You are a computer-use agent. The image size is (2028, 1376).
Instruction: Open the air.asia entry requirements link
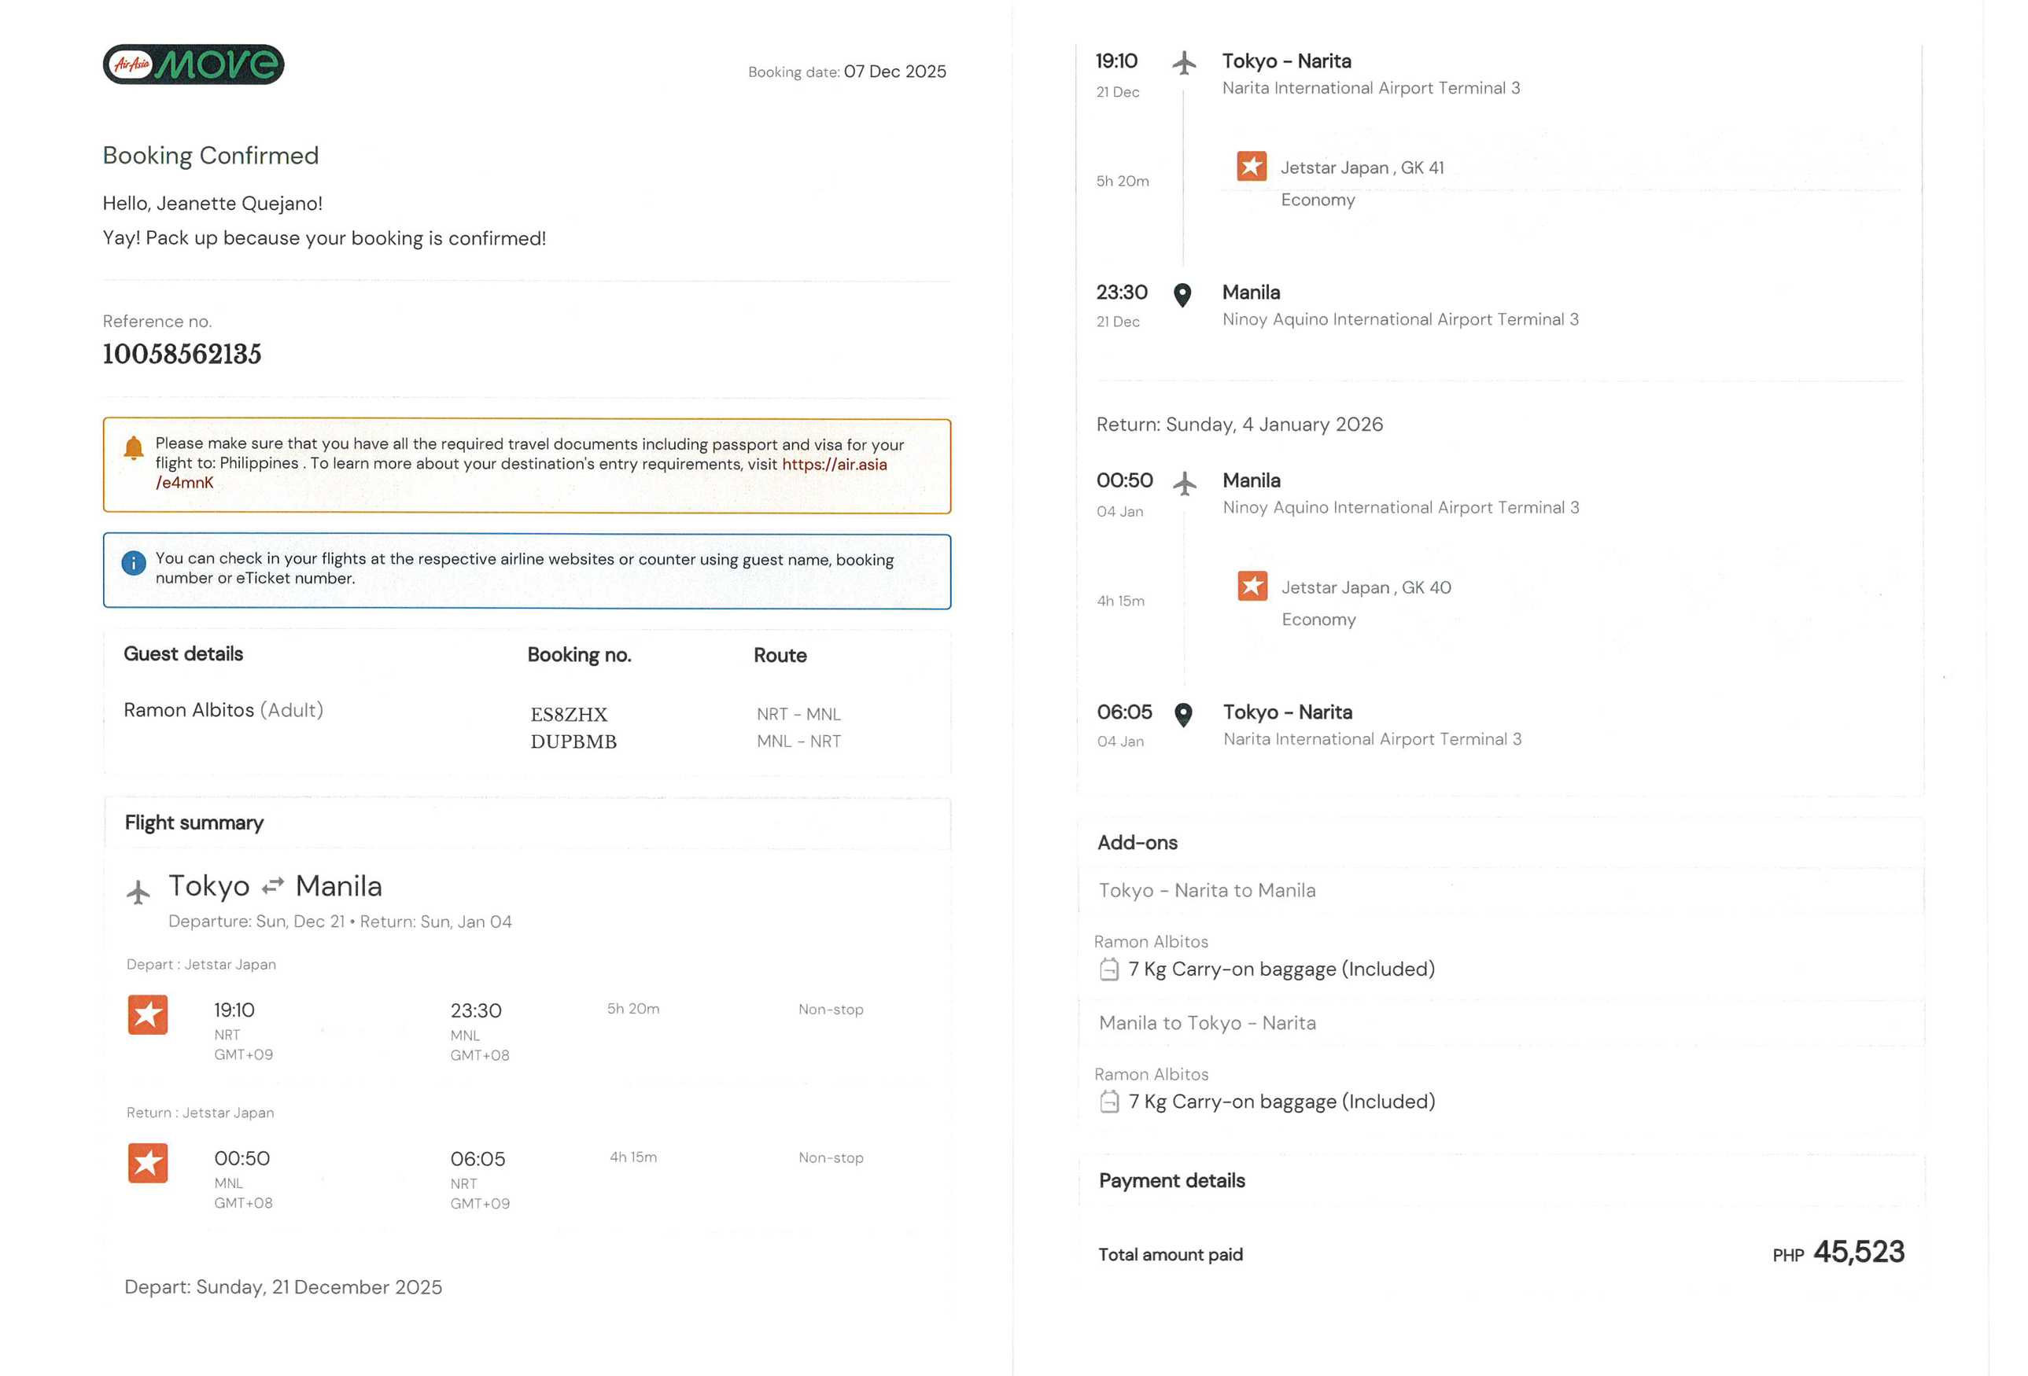[x=833, y=465]
